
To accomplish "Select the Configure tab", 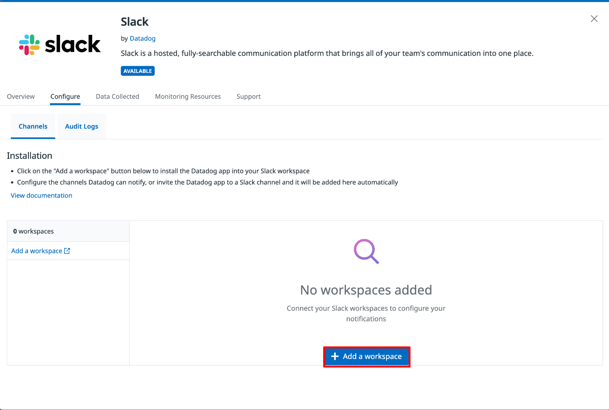I will (65, 96).
